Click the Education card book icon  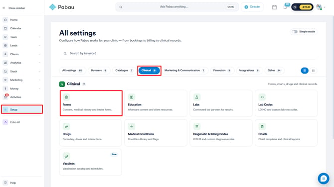coord(132,97)
